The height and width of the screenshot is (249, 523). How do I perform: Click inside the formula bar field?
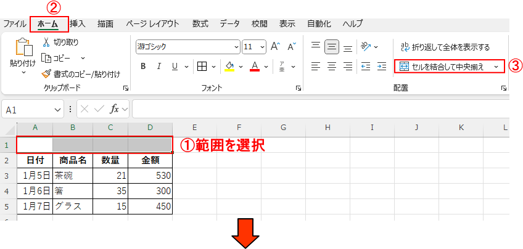tap(321, 109)
